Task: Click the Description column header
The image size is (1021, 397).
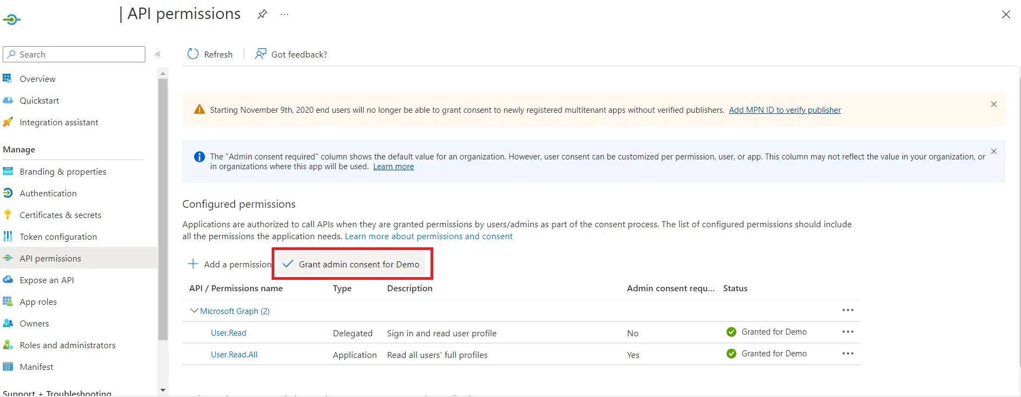Action: pyautogui.click(x=410, y=289)
